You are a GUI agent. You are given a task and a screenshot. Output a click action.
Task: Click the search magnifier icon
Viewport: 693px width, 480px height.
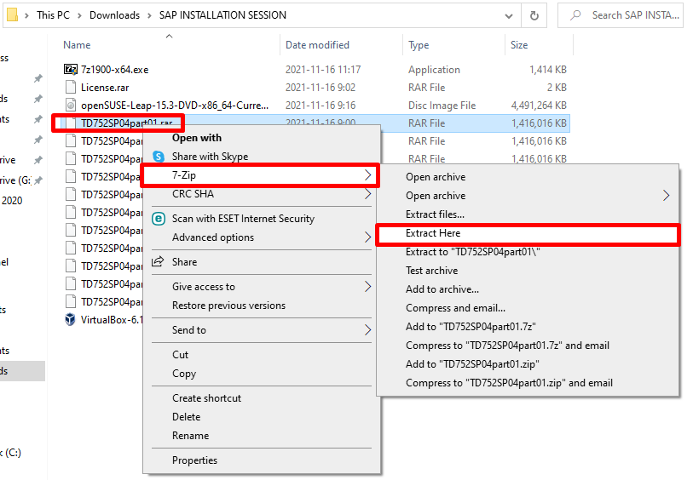coord(575,15)
